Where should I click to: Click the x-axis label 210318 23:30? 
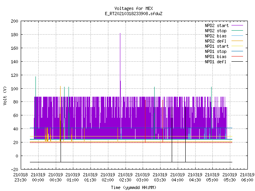pyautogui.click(x=21, y=177)
